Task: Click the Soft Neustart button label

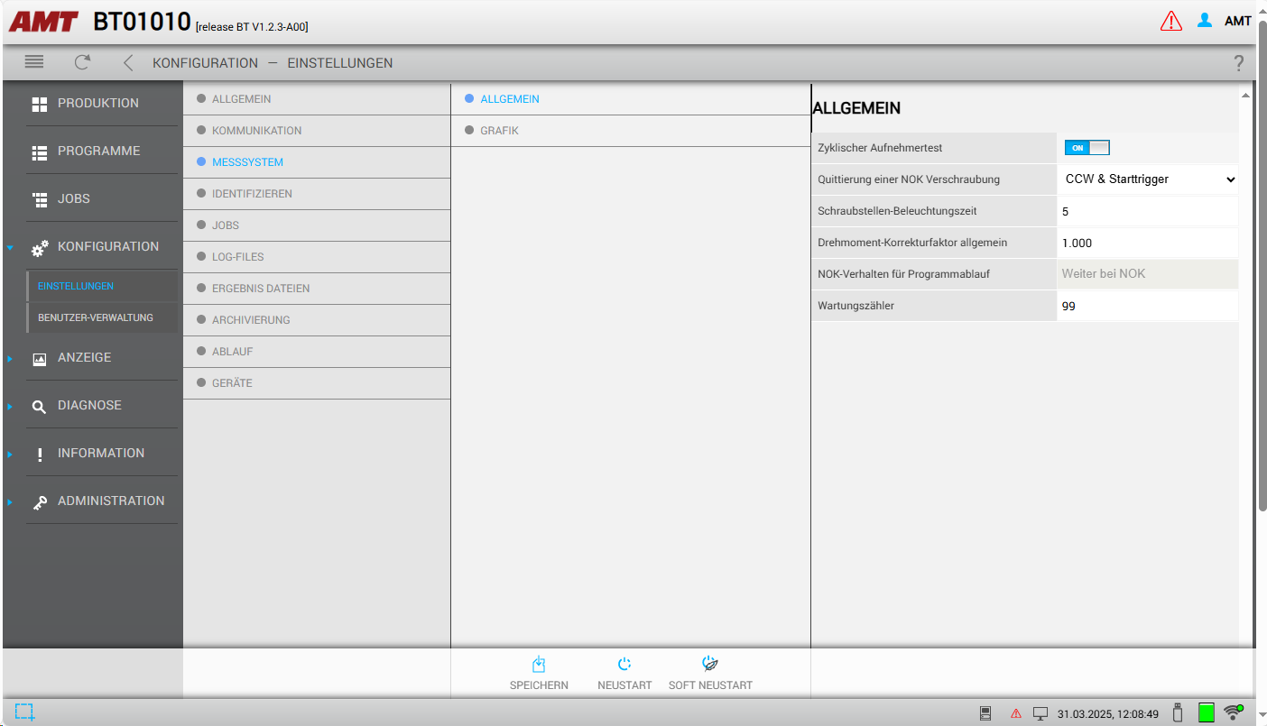Action: (710, 685)
